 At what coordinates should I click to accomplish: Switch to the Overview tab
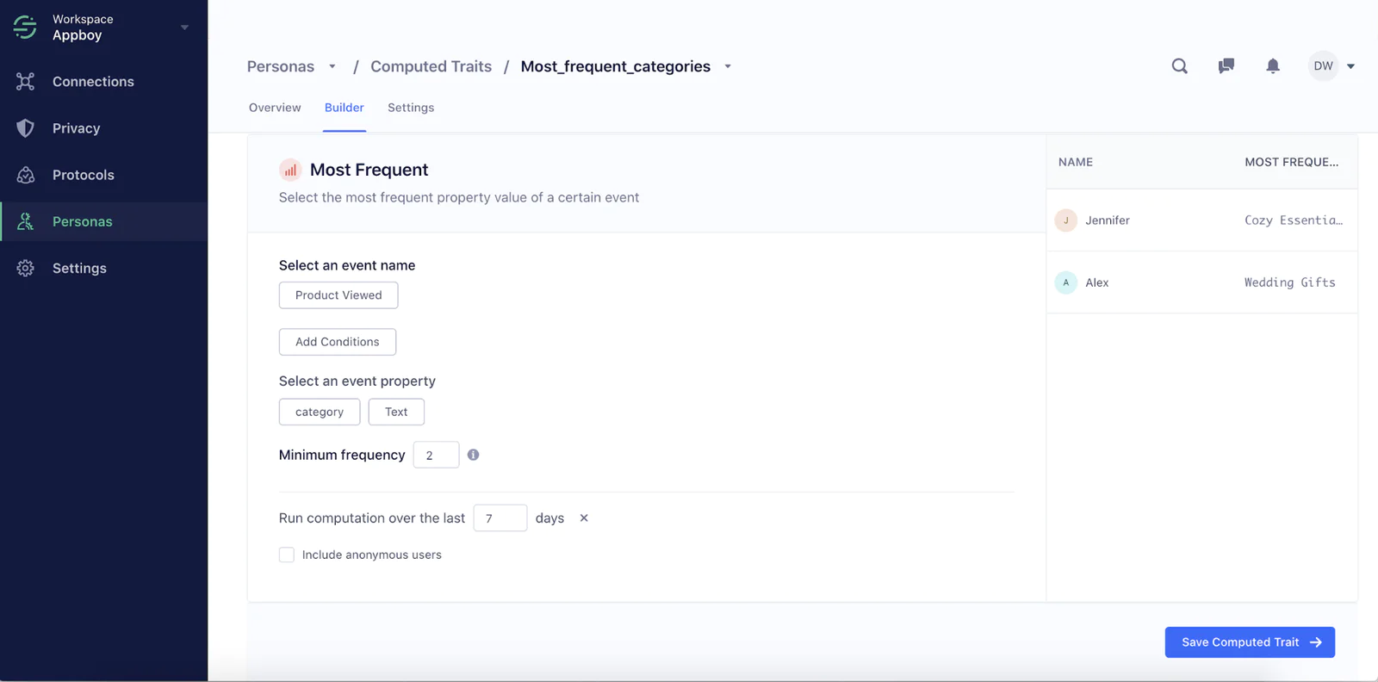pyautogui.click(x=275, y=108)
